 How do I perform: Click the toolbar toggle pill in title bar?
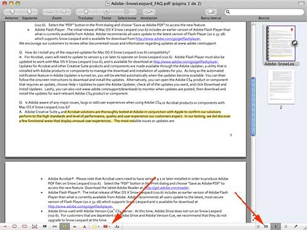(301, 3)
